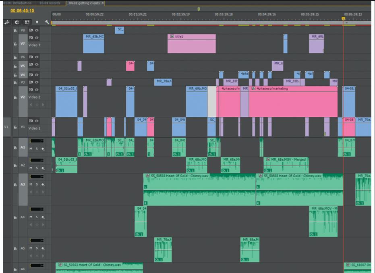This screenshot has height=273, width=375.
Task: Open the timeline wrench display settings
Action: (x=47, y=22)
